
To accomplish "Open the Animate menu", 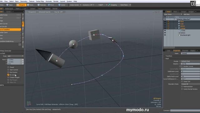I will click(x=49, y=1).
